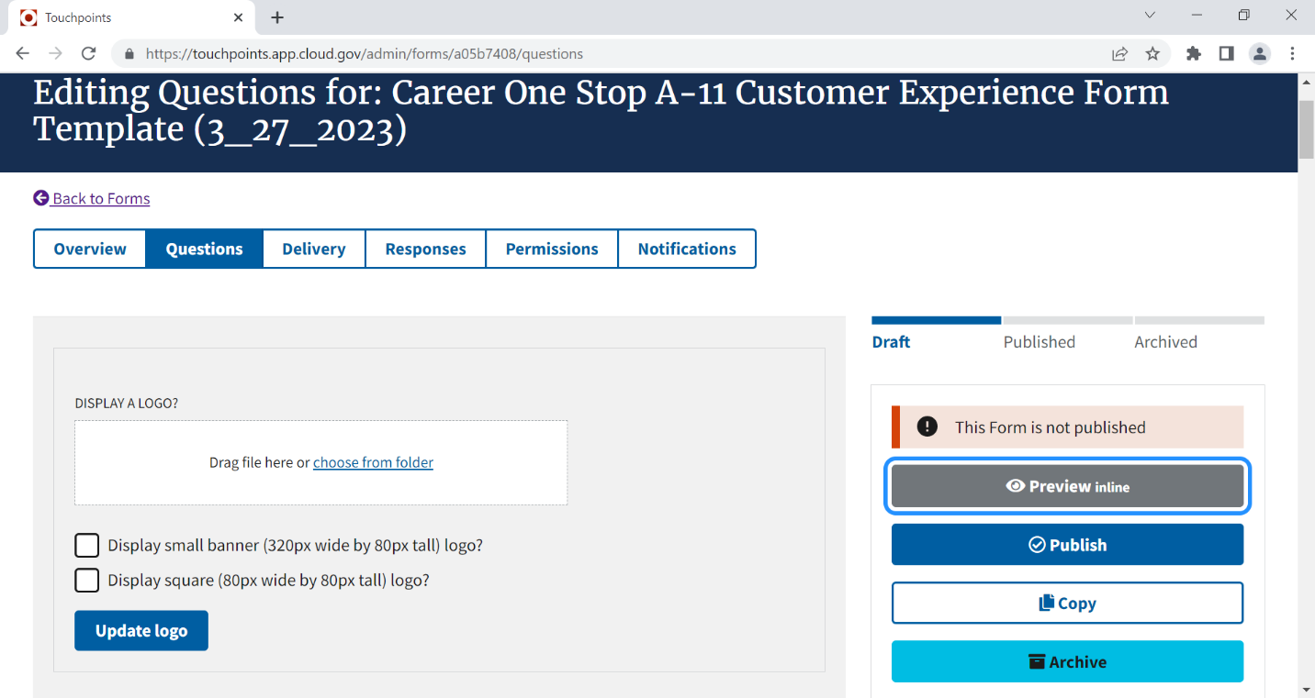Enable the square logo checkbox
Screen dimensions: 1315x698
coord(87,581)
